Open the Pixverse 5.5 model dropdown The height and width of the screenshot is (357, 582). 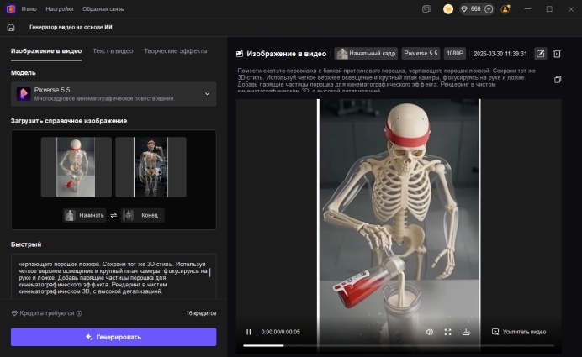[114, 94]
